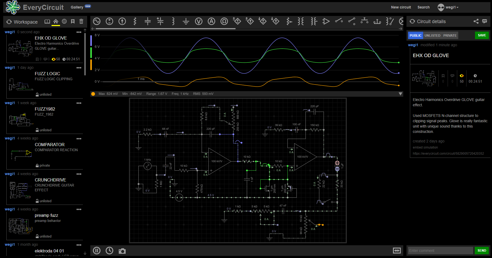
Task: Add an ohmmeter component
Action: tap(224, 21)
